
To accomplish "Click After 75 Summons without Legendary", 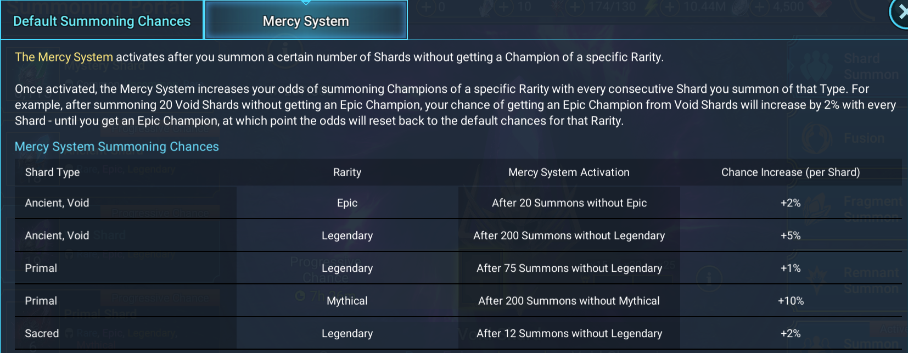I will click(569, 268).
